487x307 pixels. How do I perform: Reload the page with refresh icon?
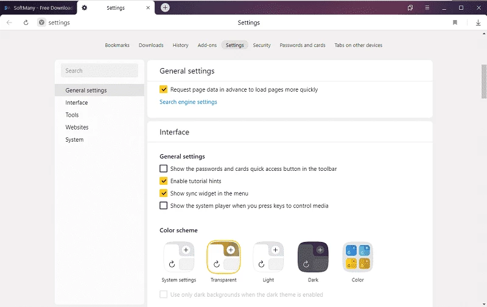26,22
